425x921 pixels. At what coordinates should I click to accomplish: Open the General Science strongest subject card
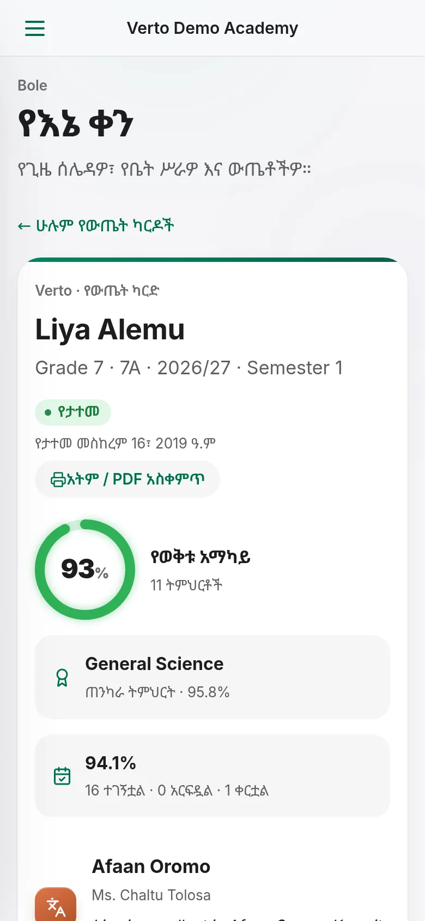click(x=212, y=677)
